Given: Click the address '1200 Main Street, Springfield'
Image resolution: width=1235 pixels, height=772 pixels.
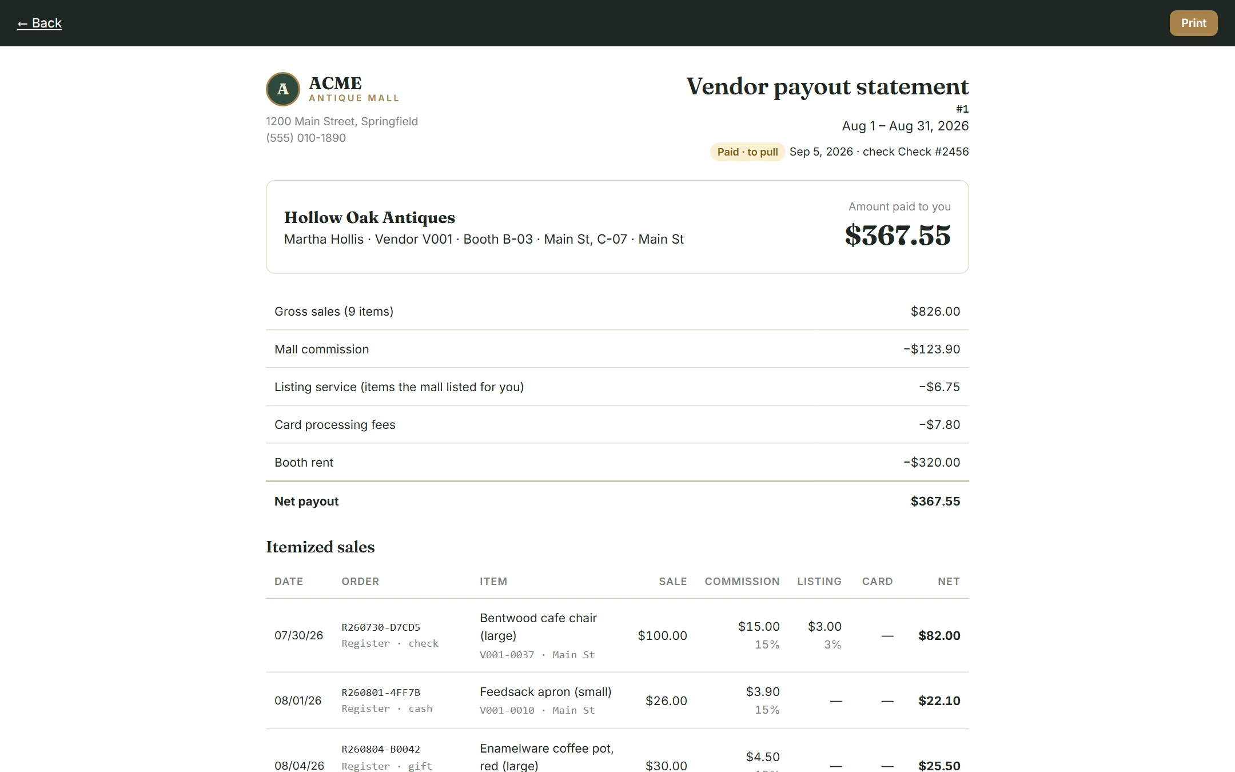Looking at the screenshot, I should click(342, 121).
